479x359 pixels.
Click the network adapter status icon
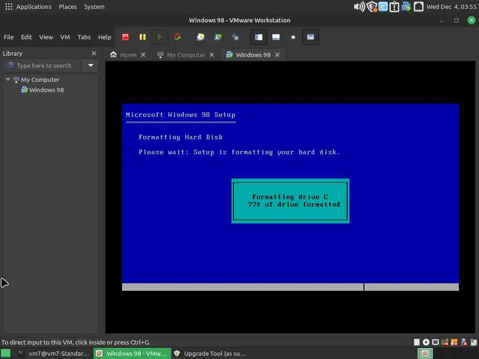445,342
